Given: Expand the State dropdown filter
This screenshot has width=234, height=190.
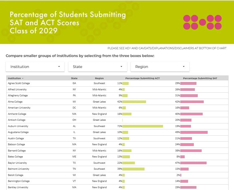Looking at the screenshot, I should click(x=98, y=67).
